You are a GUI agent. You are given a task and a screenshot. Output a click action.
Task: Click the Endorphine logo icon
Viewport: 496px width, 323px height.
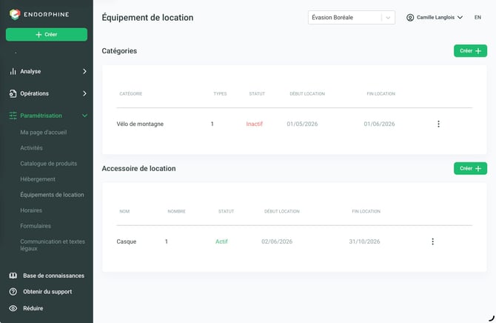(x=15, y=14)
